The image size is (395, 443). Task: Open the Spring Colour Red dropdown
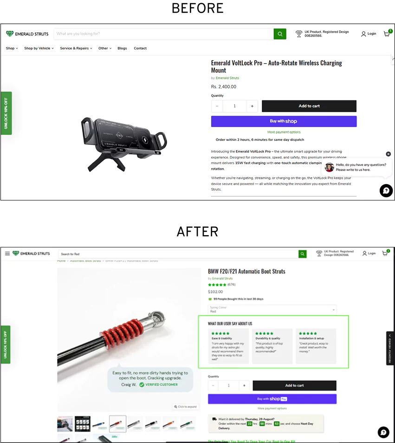coord(272,310)
